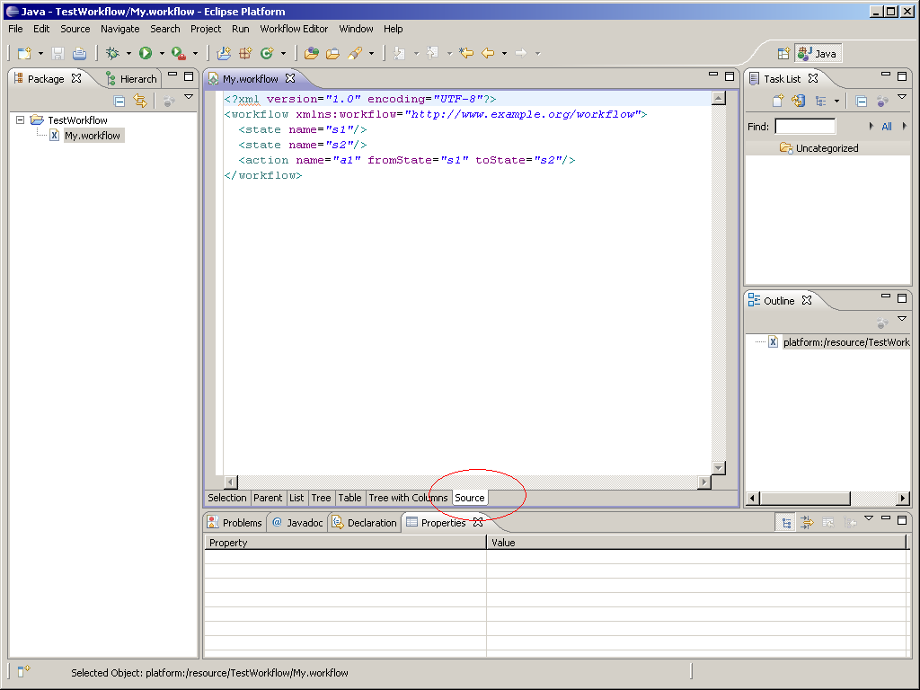920x690 pixels.
Task: Open the Run button dropdown arrow
Action: [162, 54]
